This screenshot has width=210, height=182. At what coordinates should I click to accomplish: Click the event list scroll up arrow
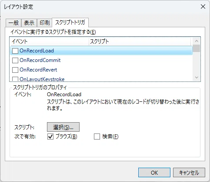click(x=197, y=41)
